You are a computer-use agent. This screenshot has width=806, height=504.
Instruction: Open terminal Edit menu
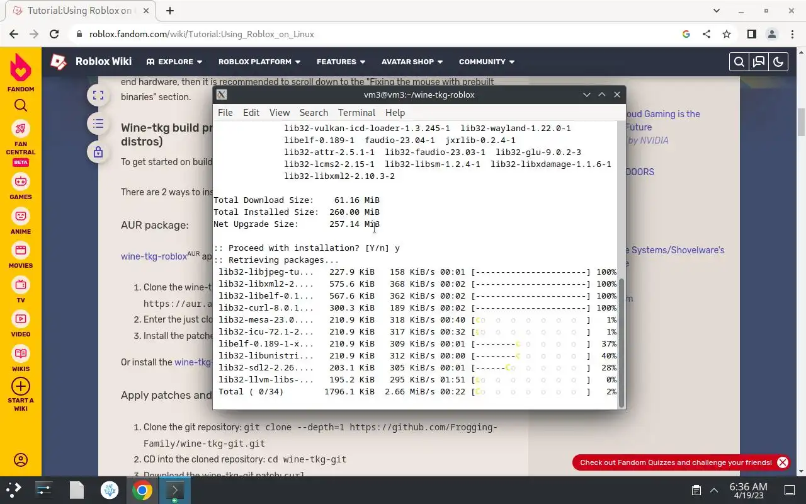pyautogui.click(x=251, y=113)
